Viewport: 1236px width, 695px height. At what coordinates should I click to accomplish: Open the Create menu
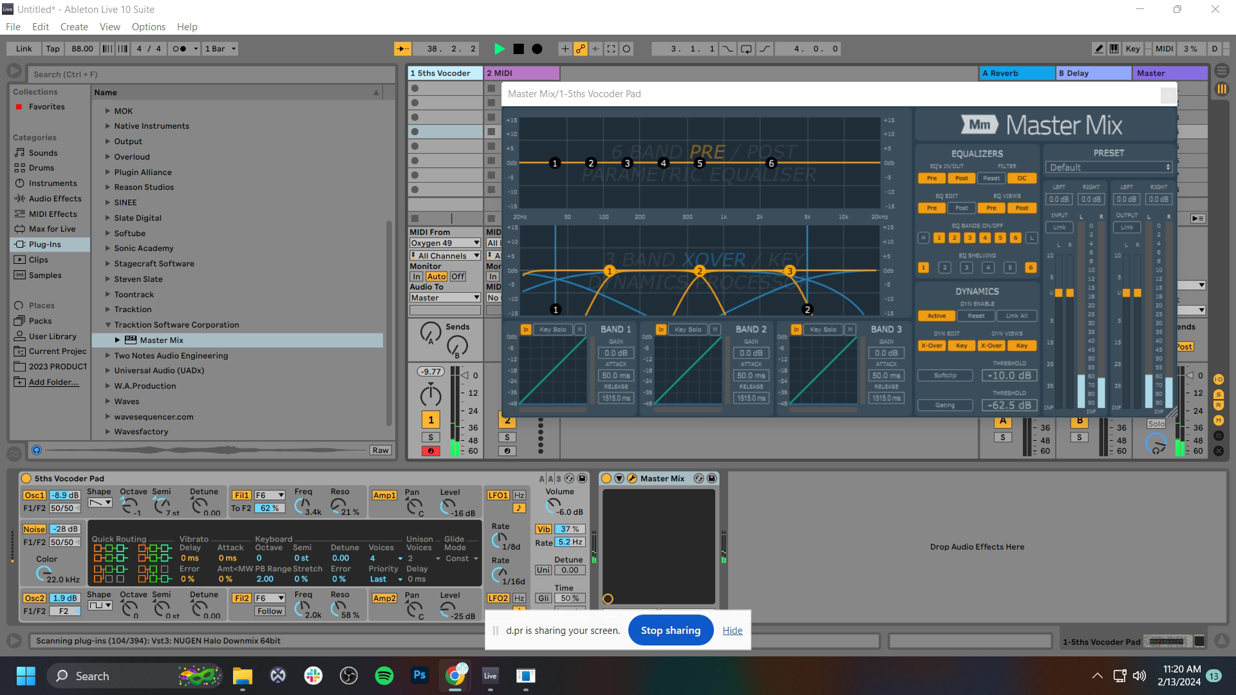coord(74,27)
